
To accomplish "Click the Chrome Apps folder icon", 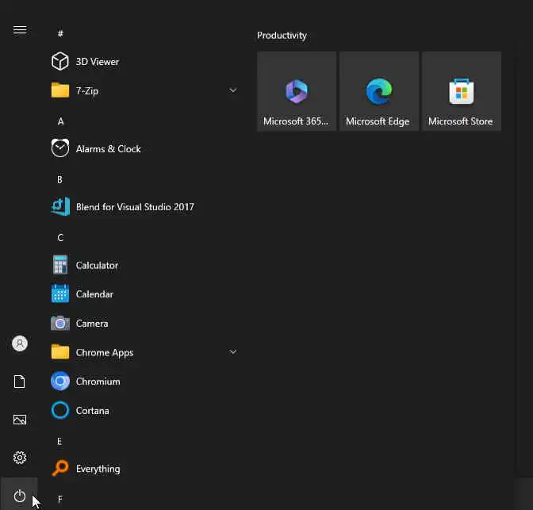I will (x=60, y=352).
